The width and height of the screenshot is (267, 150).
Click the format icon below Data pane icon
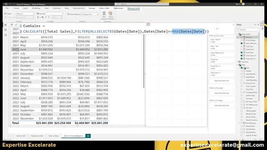click(x=262, y=29)
